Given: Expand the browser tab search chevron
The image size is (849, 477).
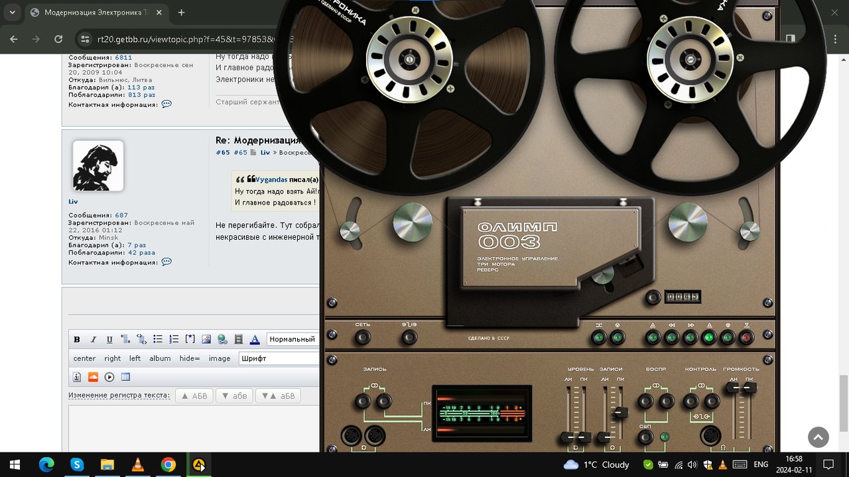Looking at the screenshot, I should (x=12, y=13).
